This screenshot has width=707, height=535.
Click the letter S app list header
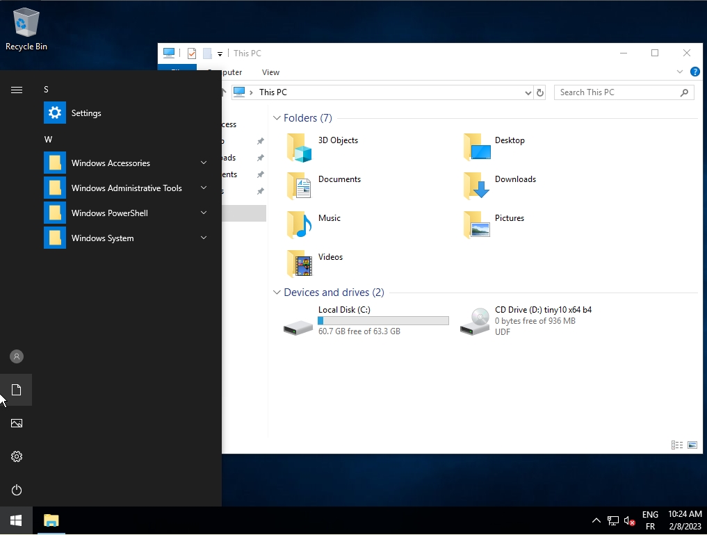[46, 89]
